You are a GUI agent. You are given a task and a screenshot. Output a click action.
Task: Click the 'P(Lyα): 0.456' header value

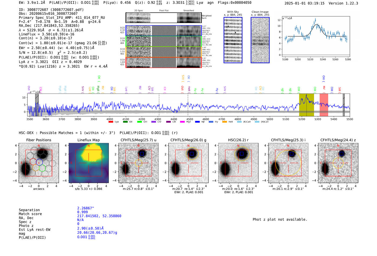pos(117,3)
